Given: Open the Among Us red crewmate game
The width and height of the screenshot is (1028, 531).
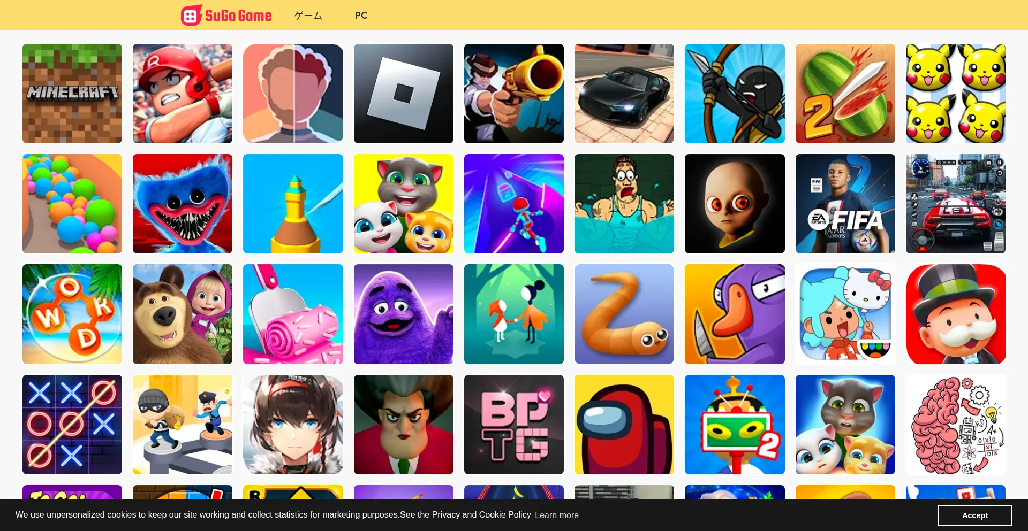Looking at the screenshot, I should point(624,425).
